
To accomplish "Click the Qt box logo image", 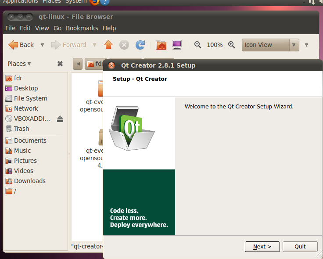I will click(132, 128).
